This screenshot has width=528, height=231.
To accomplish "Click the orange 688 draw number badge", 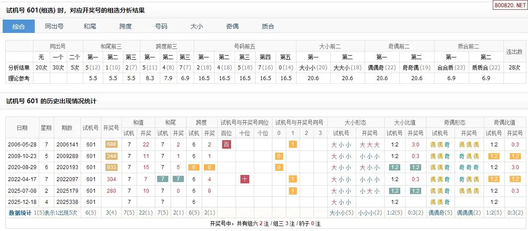I will pos(111,145).
